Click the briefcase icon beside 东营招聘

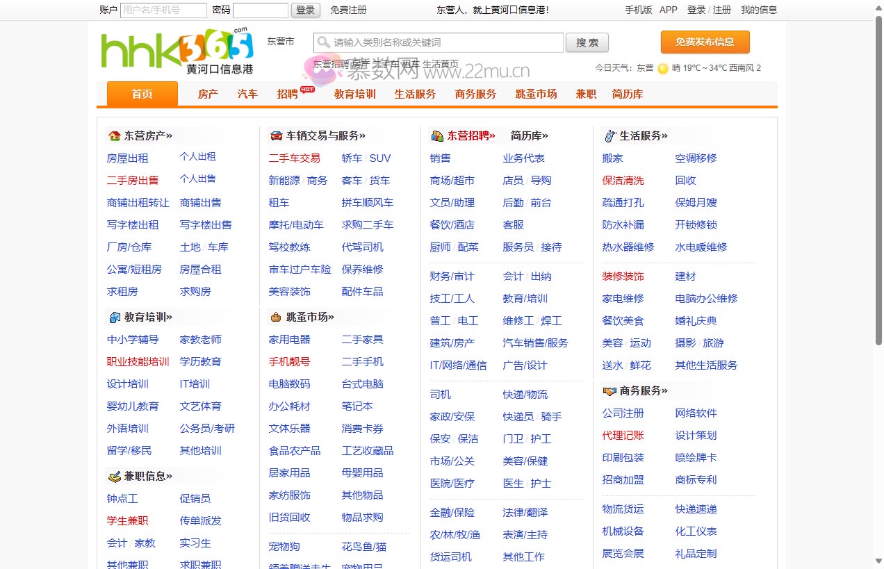click(x=436, y=135)
